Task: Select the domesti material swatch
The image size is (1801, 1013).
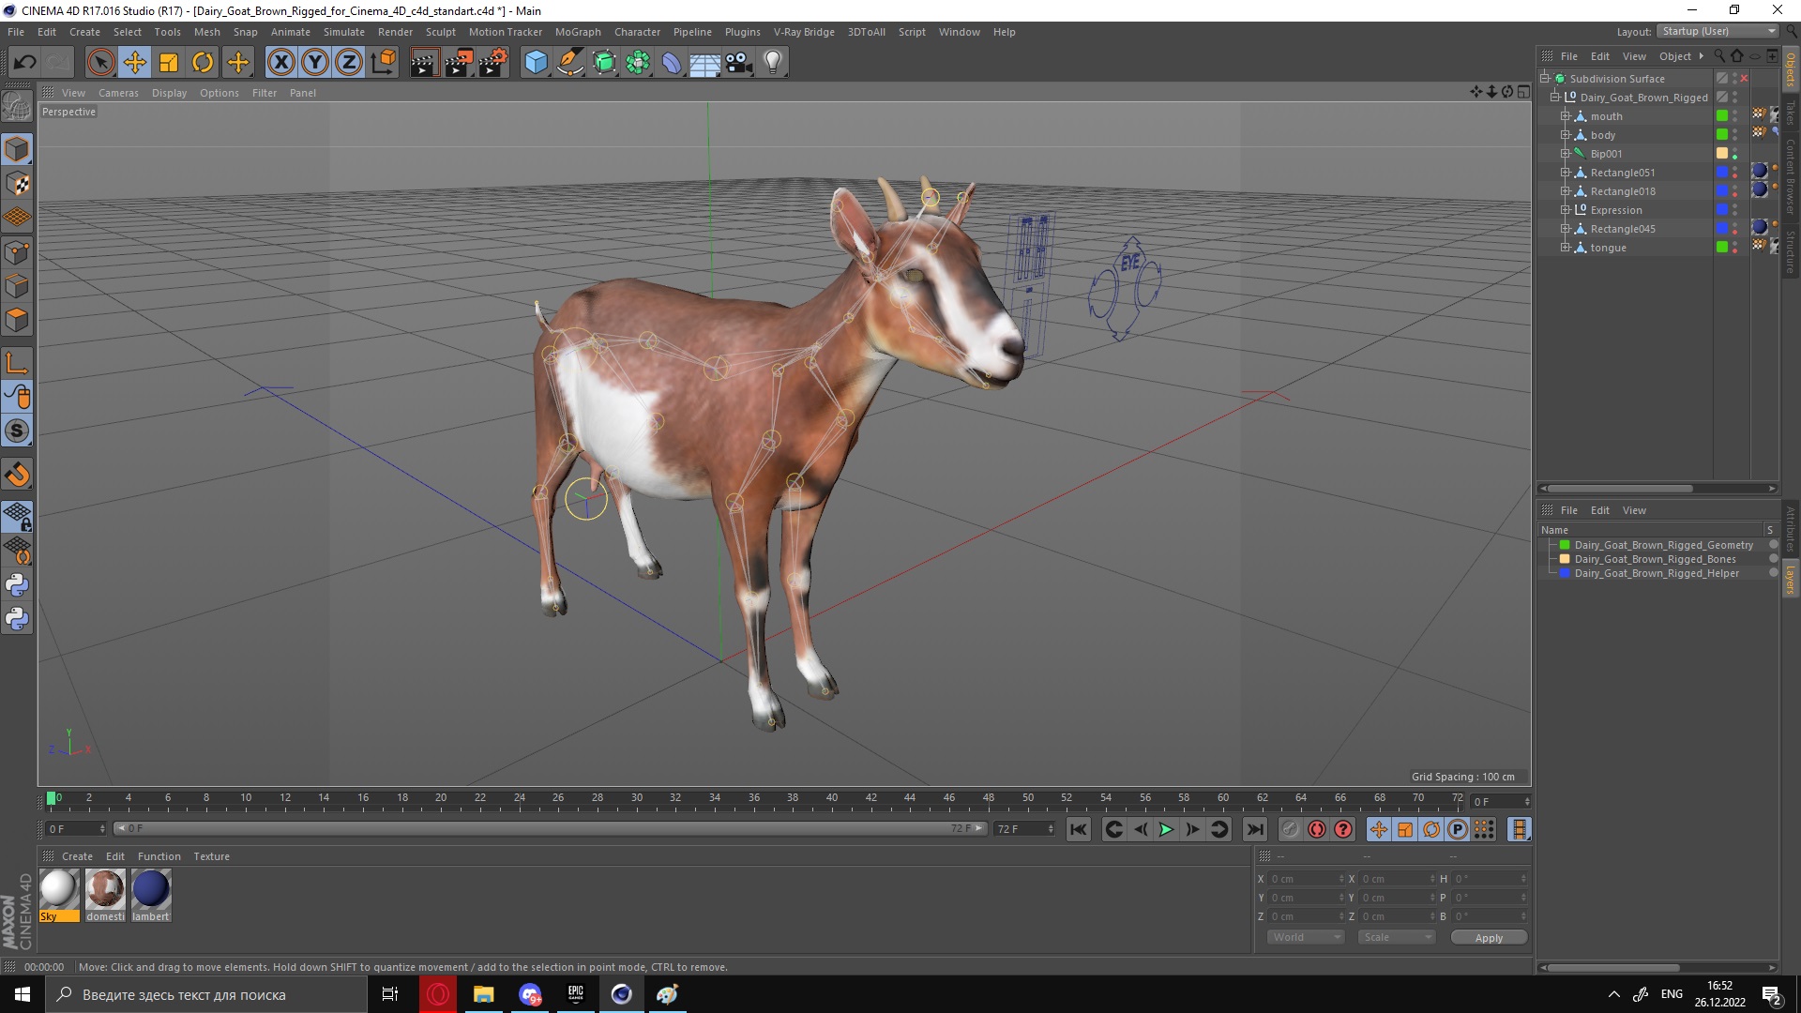Action: click(x=105, y=888)
